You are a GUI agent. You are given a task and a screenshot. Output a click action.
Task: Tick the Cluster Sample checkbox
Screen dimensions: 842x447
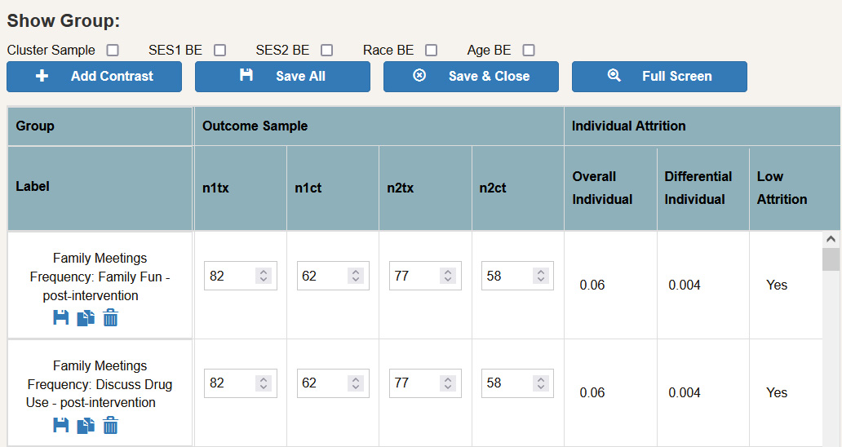tap(113, 50)
